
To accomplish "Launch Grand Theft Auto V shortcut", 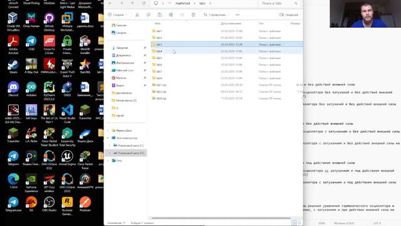I will point(67,68).
